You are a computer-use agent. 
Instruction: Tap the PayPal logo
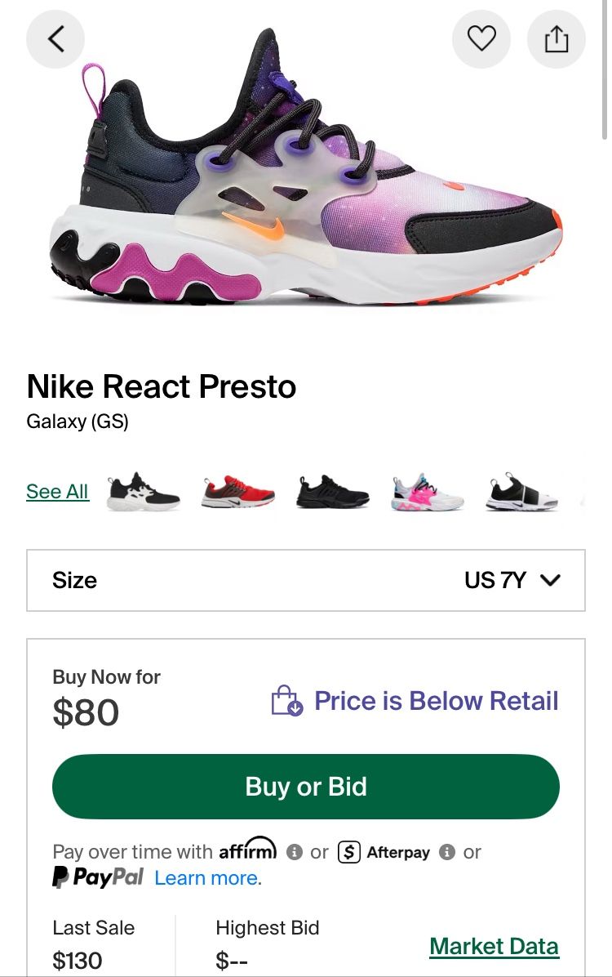tap(98, 878)
